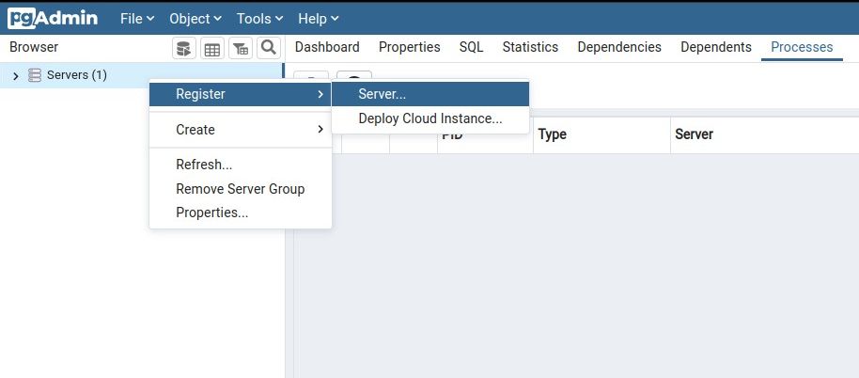Open the Help menu dropdown

click(x=318, y=19)
